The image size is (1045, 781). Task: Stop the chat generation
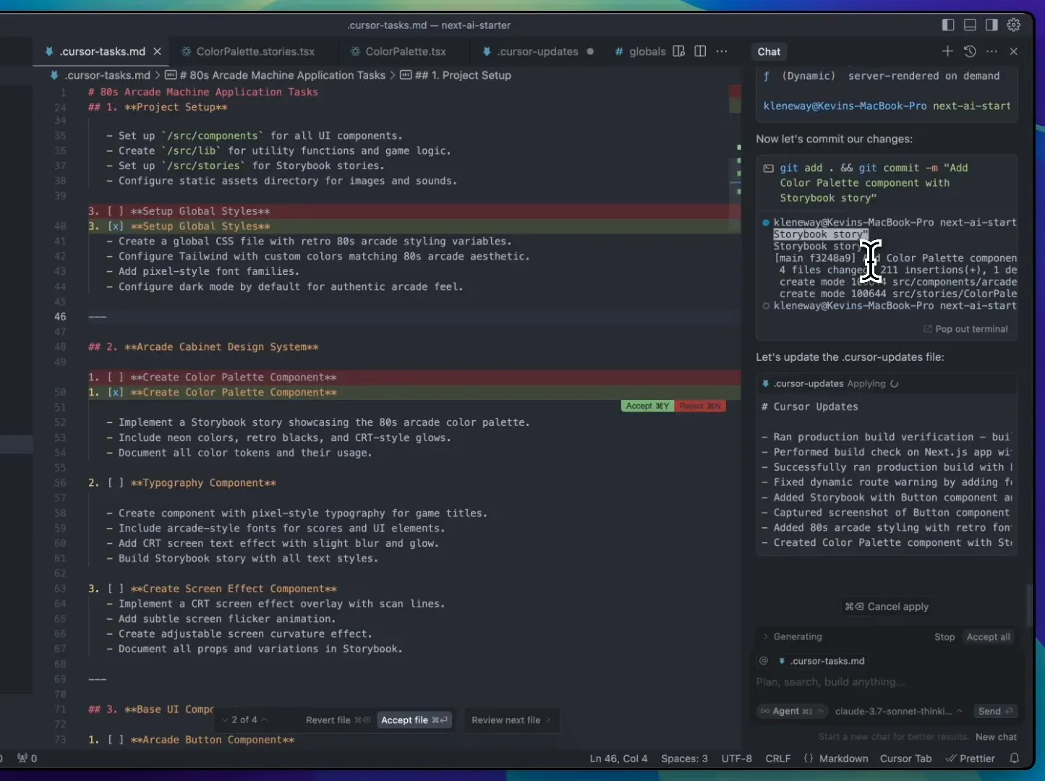[x=944, y=637]
